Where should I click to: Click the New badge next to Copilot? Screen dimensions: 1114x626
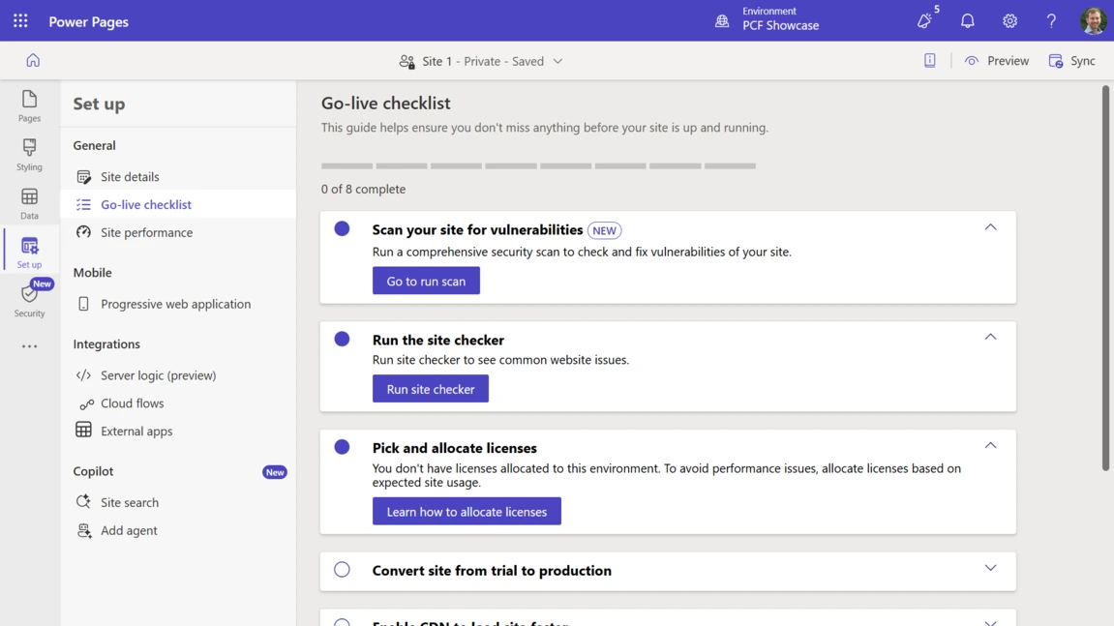point(274,472)
